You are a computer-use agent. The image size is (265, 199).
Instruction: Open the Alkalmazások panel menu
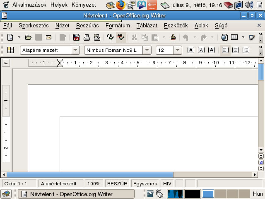point(29,5)
